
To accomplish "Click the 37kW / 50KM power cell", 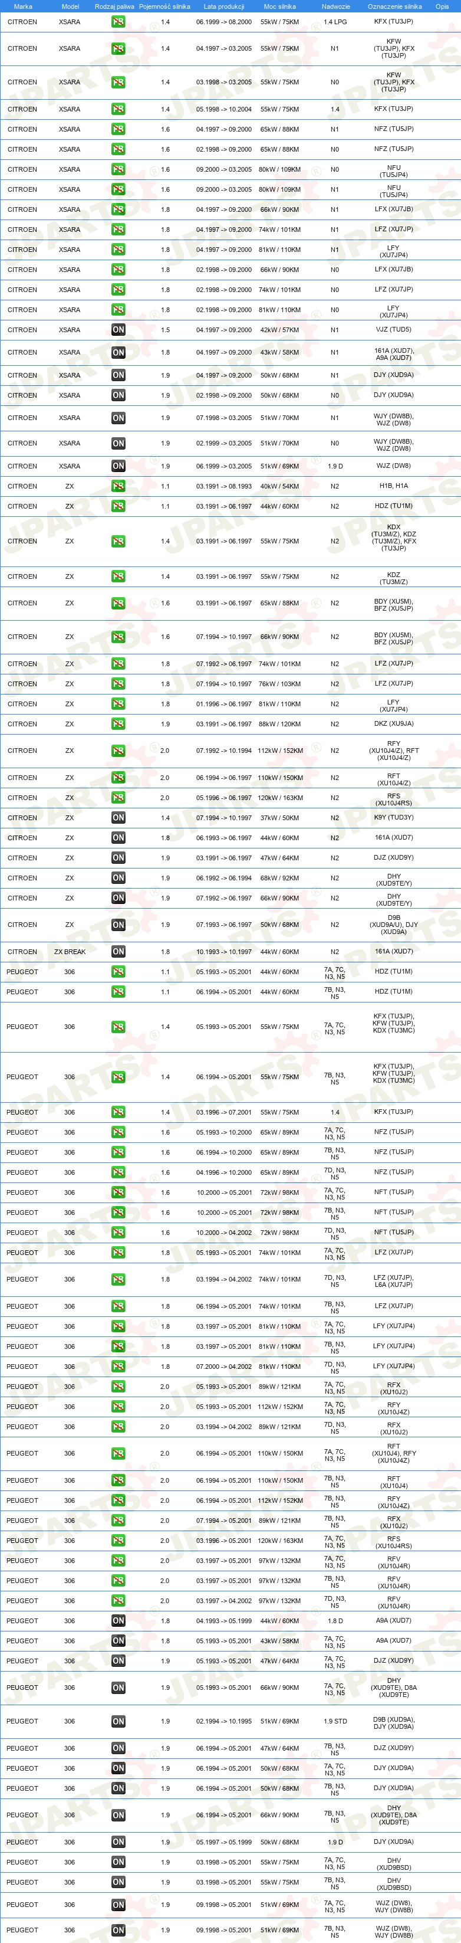I will (x=279, y=818).
